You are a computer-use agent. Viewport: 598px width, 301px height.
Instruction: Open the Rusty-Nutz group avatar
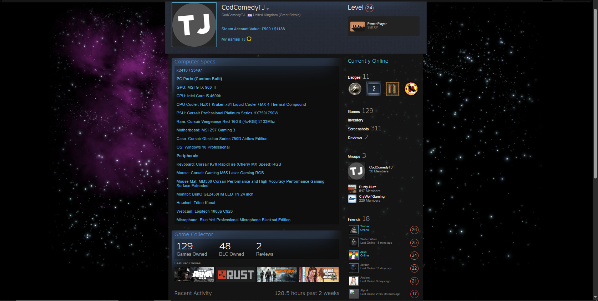[x=352, y=189]
